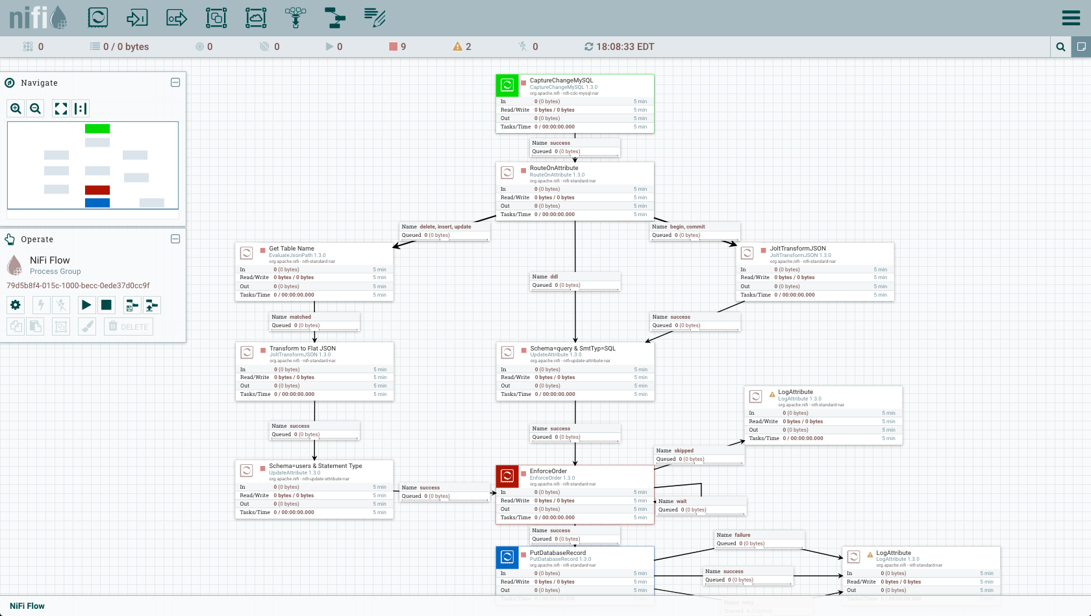The height and width of the screenshot is (616, 1091).
Task: Select the Label icon in the toolbar
Action: coord(373,18)
